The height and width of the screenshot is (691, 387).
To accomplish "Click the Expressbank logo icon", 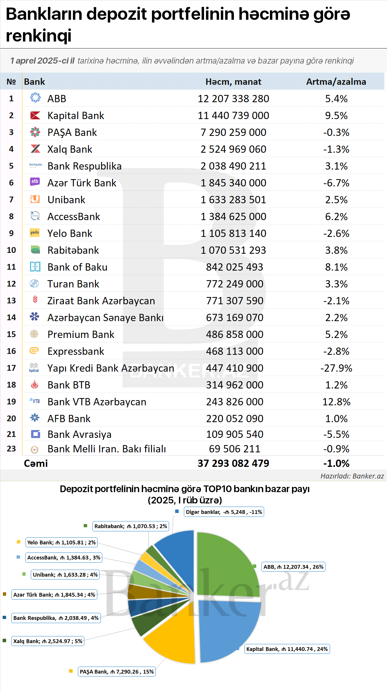I will pyautogui.click(x=34, y=350).
